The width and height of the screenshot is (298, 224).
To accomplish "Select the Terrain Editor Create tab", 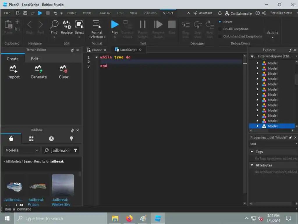I will 13,59.
